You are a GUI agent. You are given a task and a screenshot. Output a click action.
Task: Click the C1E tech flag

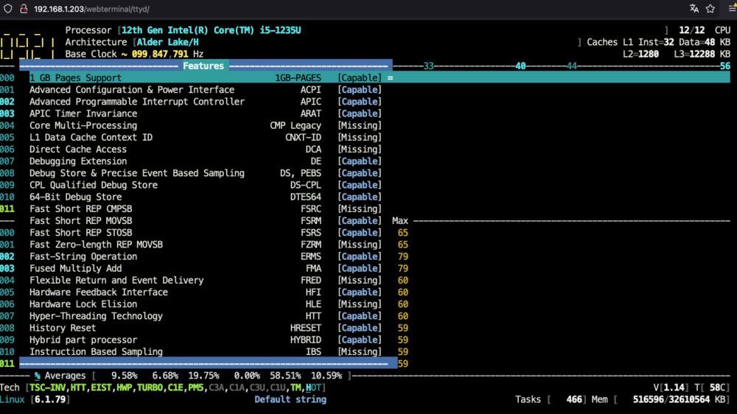[175, 387]
